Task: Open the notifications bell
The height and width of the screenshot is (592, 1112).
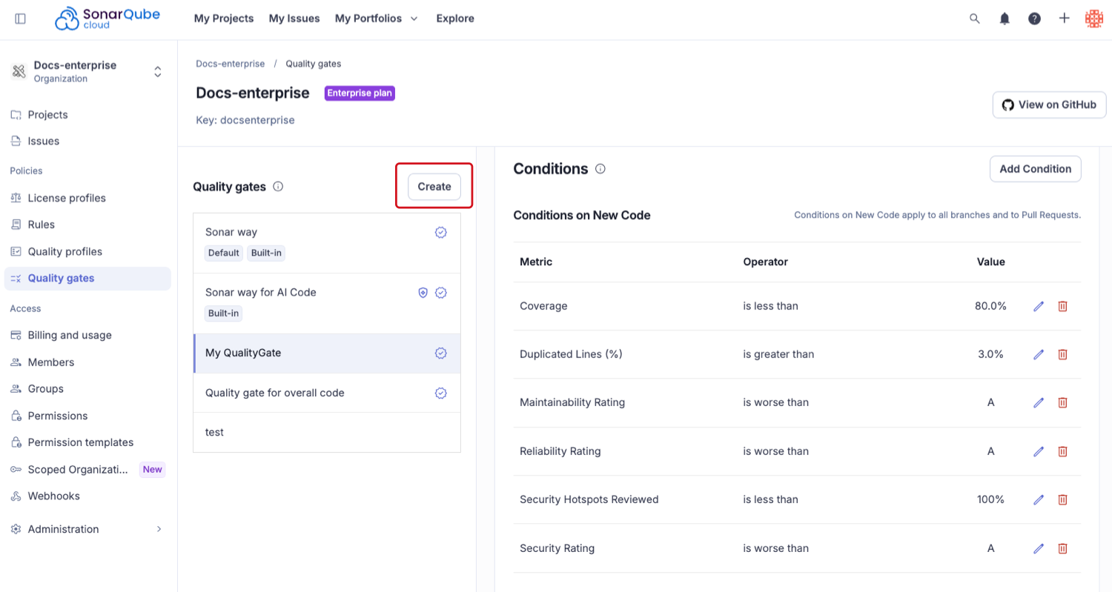Action: [x=1005, y=19]
